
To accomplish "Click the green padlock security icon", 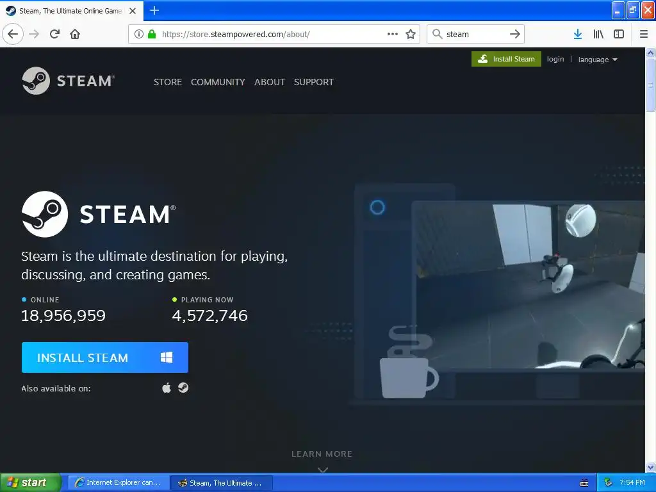I will [x=152, y=34].
